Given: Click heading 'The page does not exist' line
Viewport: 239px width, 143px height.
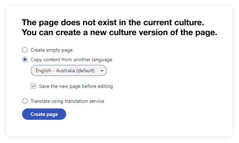Looking at the screenshot, I should [x=113, y=23].
